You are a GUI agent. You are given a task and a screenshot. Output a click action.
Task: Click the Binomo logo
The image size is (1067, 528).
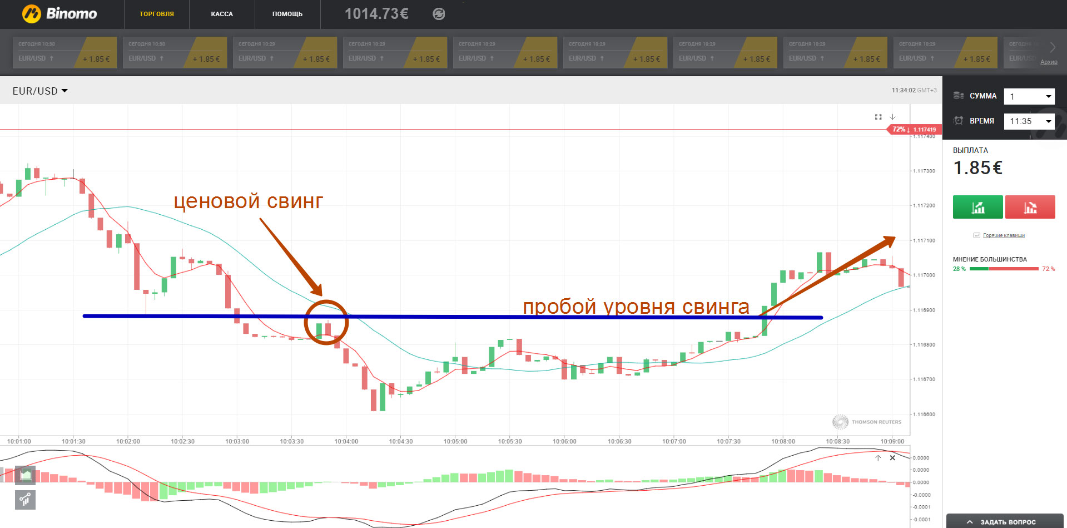[59, 13]
